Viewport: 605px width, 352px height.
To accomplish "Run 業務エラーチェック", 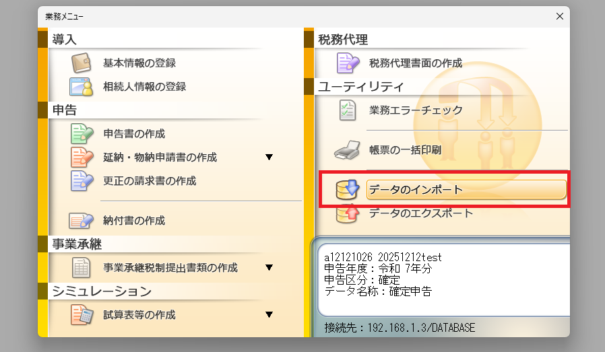I will pyautogui.click(x=416, y=110).
